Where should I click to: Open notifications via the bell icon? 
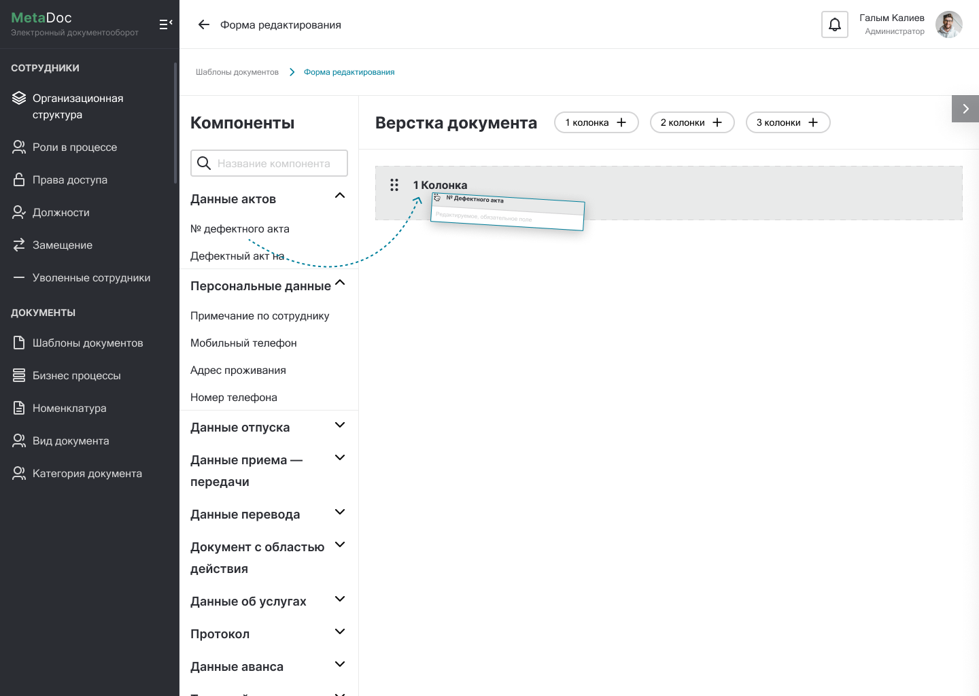pyautogui.click(x=834, y=24)
